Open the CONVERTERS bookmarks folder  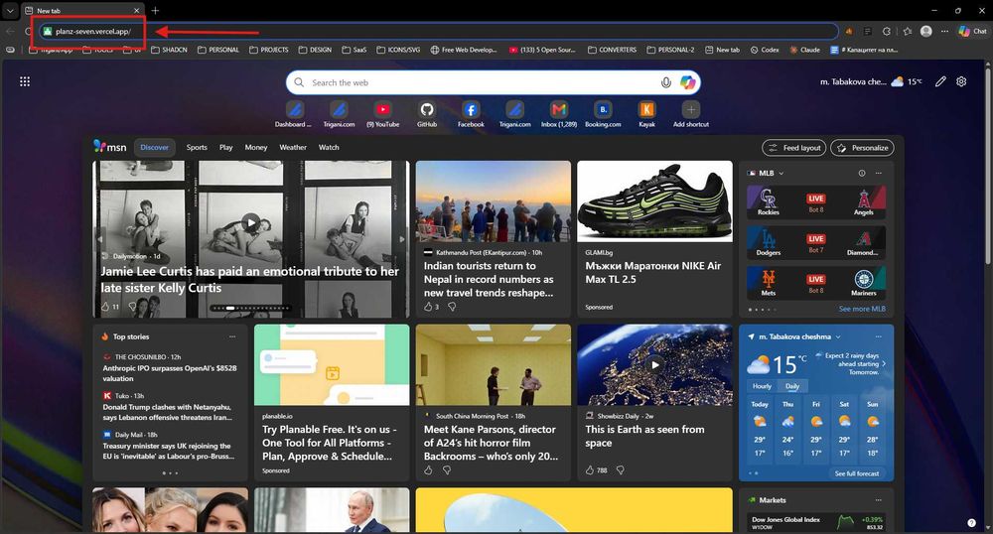point(613,50)
